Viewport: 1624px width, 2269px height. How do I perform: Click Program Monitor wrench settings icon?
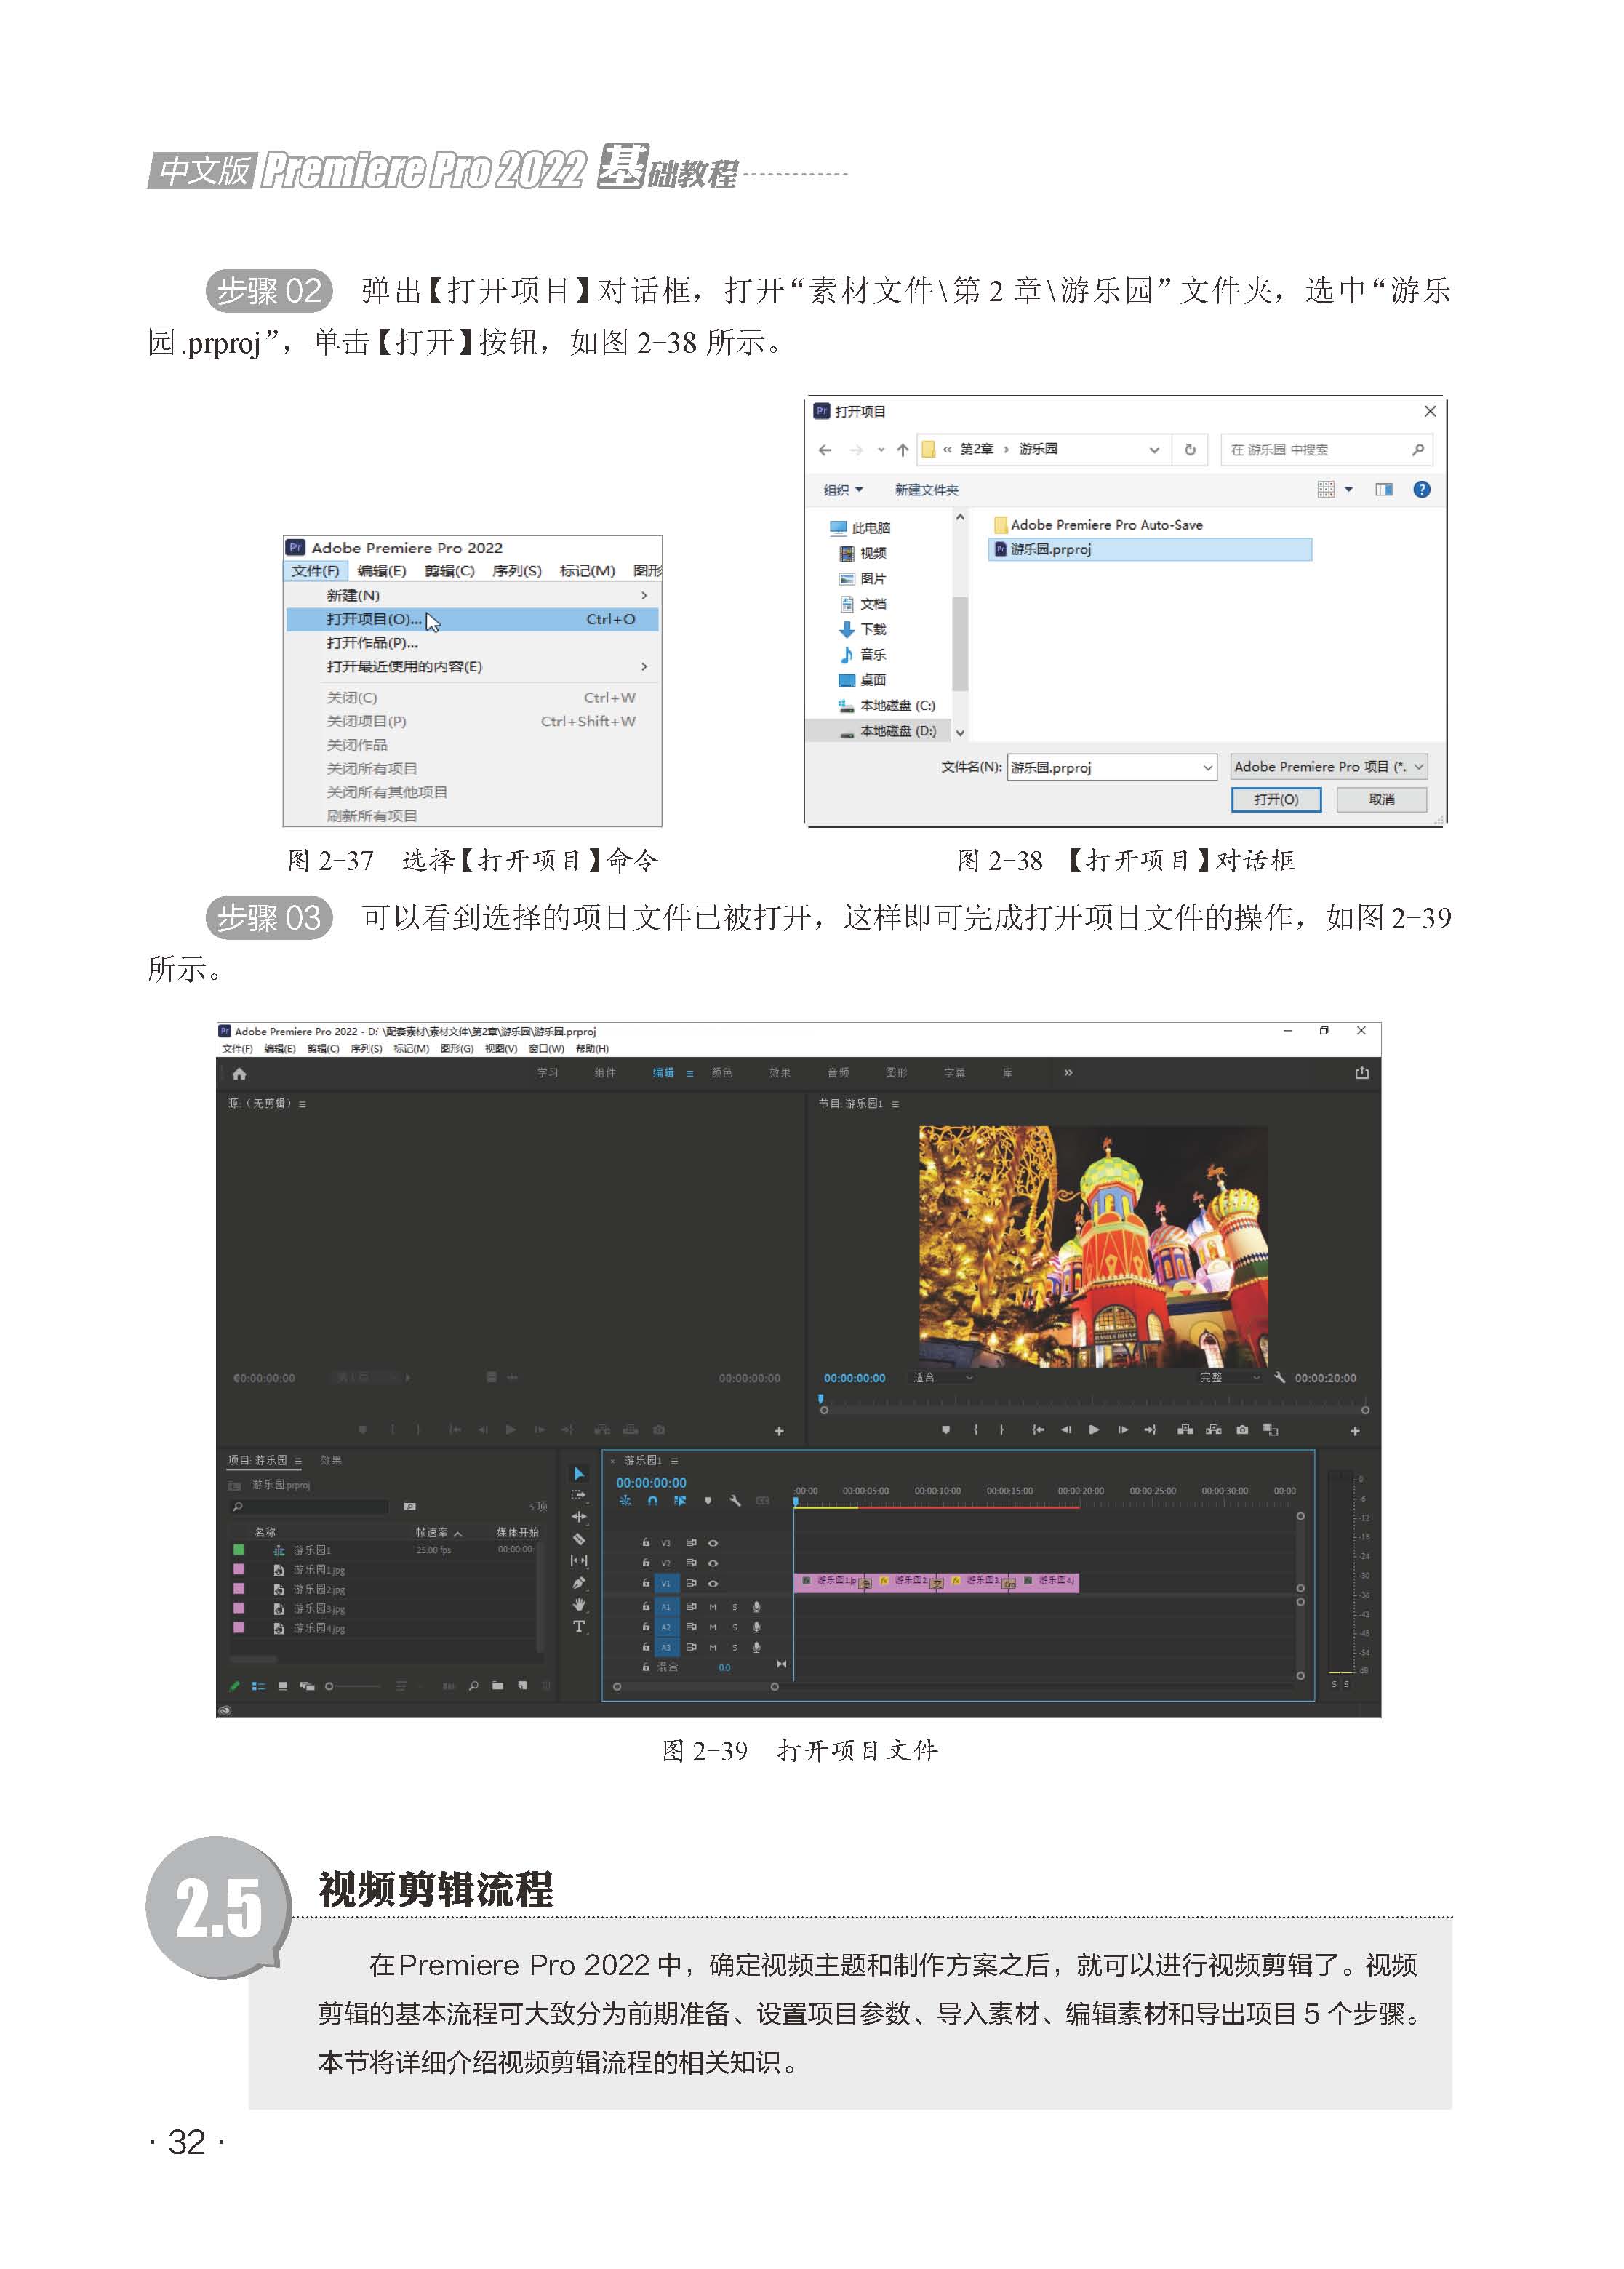(x=1279, y=1377)
